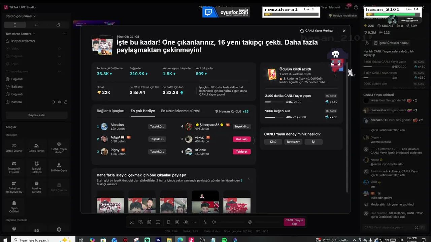
Task: Switch to En uzun izlenme süresi tab
Action: (x=180, y=111)
